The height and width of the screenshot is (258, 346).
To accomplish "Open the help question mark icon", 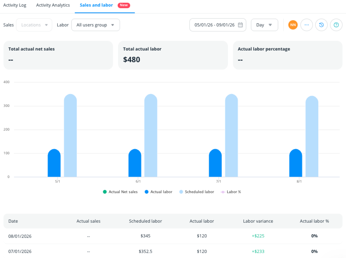I will coord(336,25).
